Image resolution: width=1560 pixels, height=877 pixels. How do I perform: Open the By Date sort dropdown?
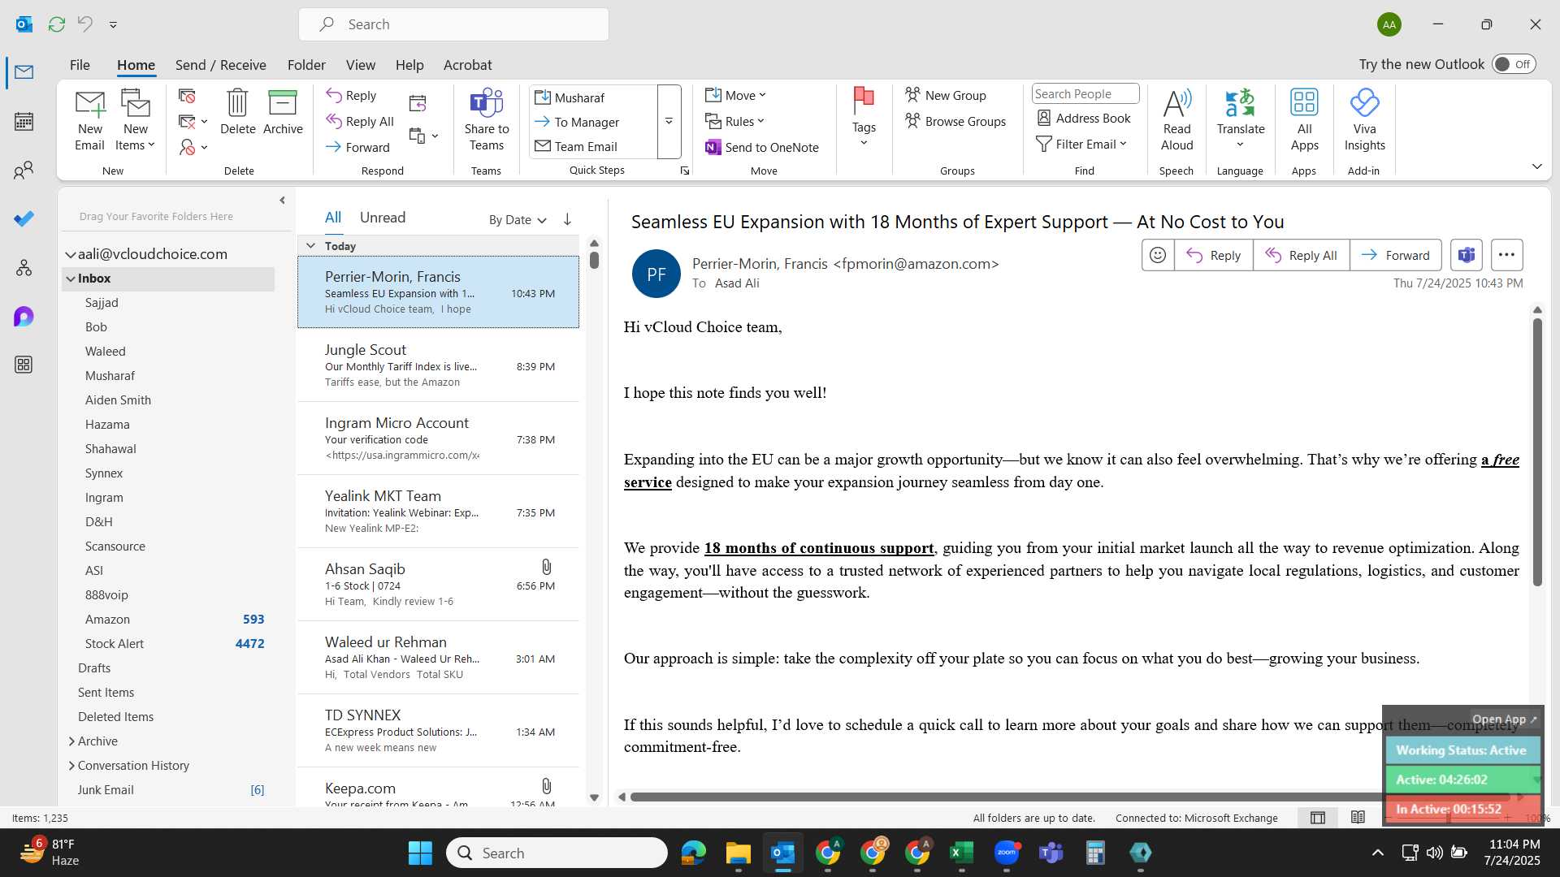pyautogui.click(x=518, y=219)
